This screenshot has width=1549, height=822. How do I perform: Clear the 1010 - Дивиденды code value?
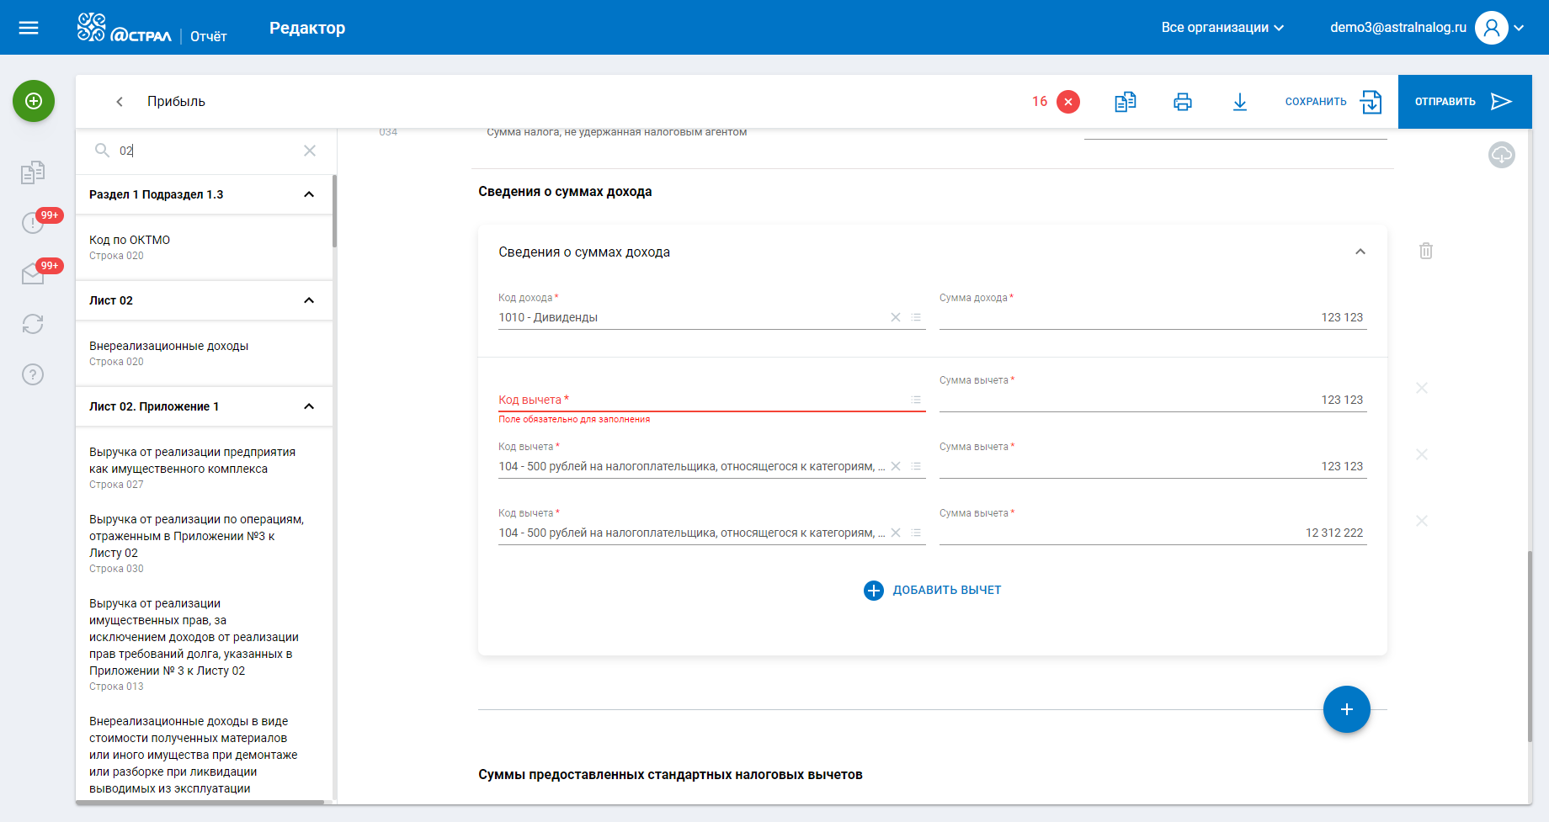pos(896,317)
